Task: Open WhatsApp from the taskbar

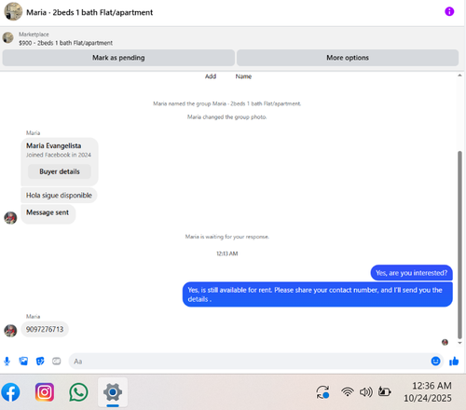Action: click(x=78, y=392)
